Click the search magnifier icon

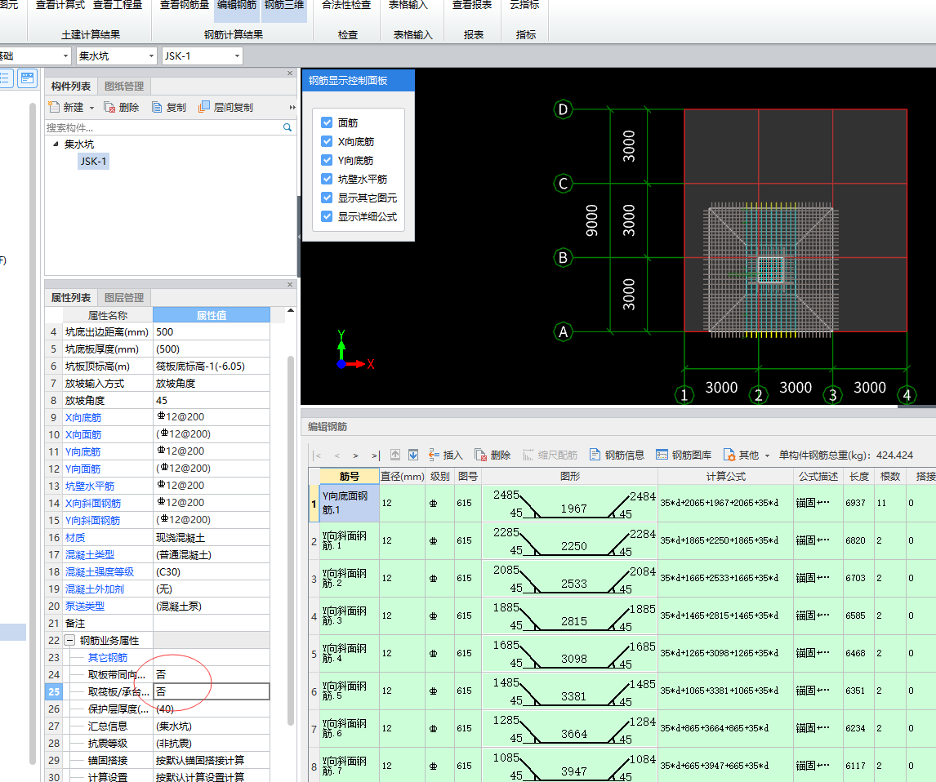click(287, 127)
